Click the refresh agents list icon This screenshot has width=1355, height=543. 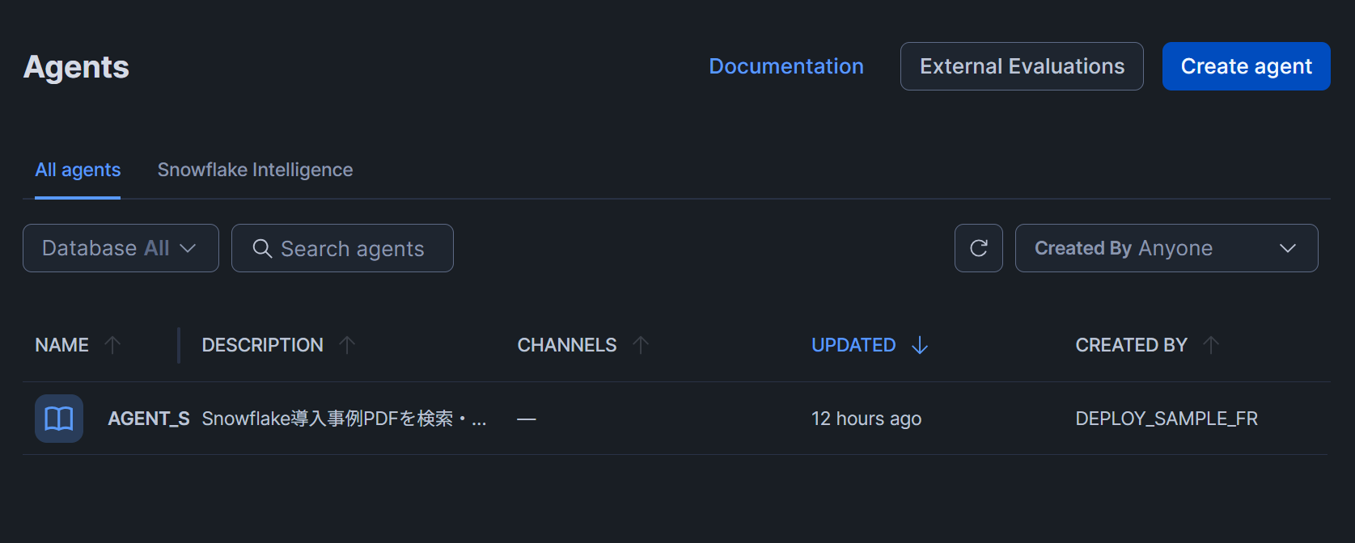point(978,248)
